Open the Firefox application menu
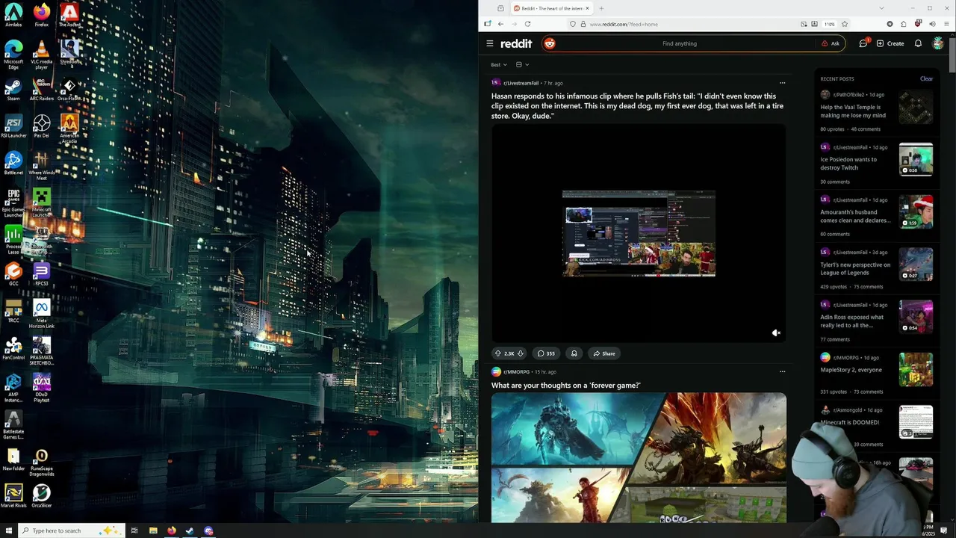The width and height of the screenshot is (956, 538). (946, 24)
